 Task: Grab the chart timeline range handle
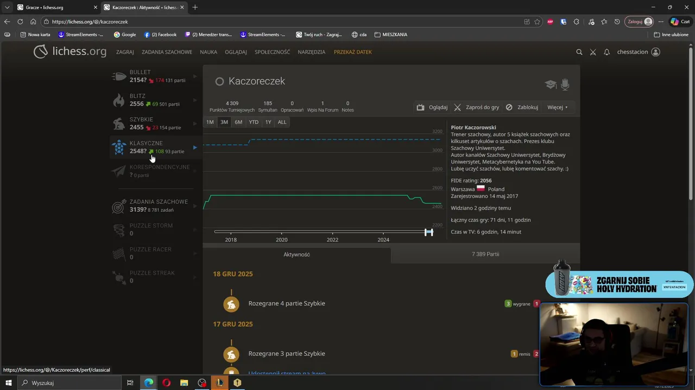pos(429,232)
